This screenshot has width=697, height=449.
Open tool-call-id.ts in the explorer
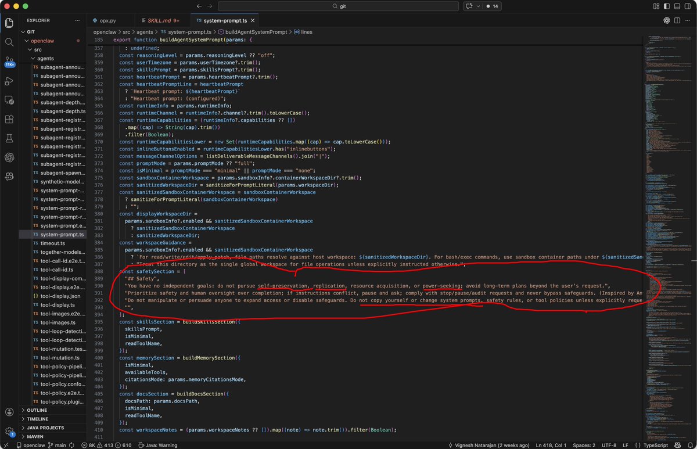click(x=57, y=270)
